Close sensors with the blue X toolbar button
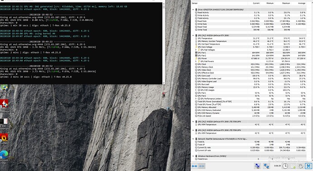Image resolution: width=313 pixels, height=171 pixels. [308, 166]
